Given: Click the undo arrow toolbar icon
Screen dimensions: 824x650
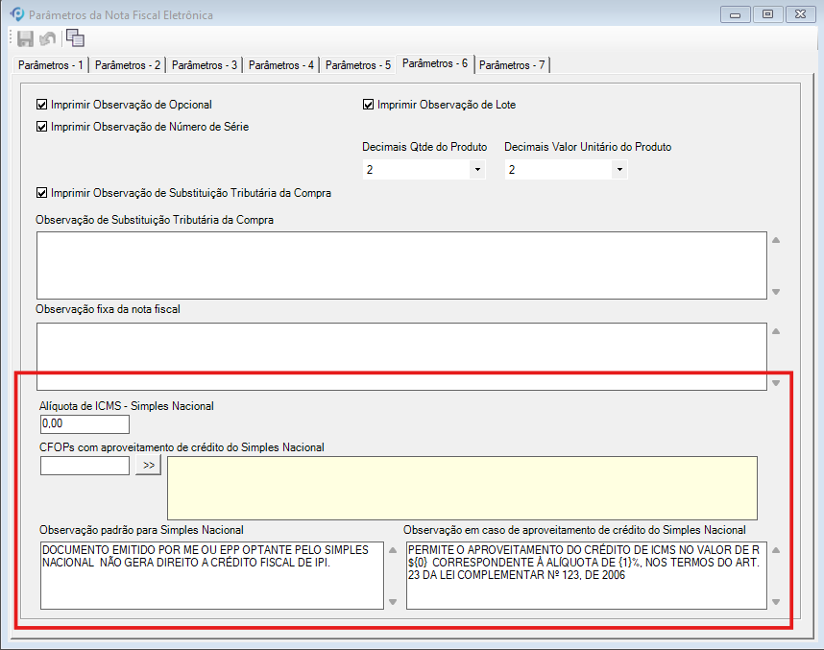Looking at the screenshot, I should pos(48,38).
